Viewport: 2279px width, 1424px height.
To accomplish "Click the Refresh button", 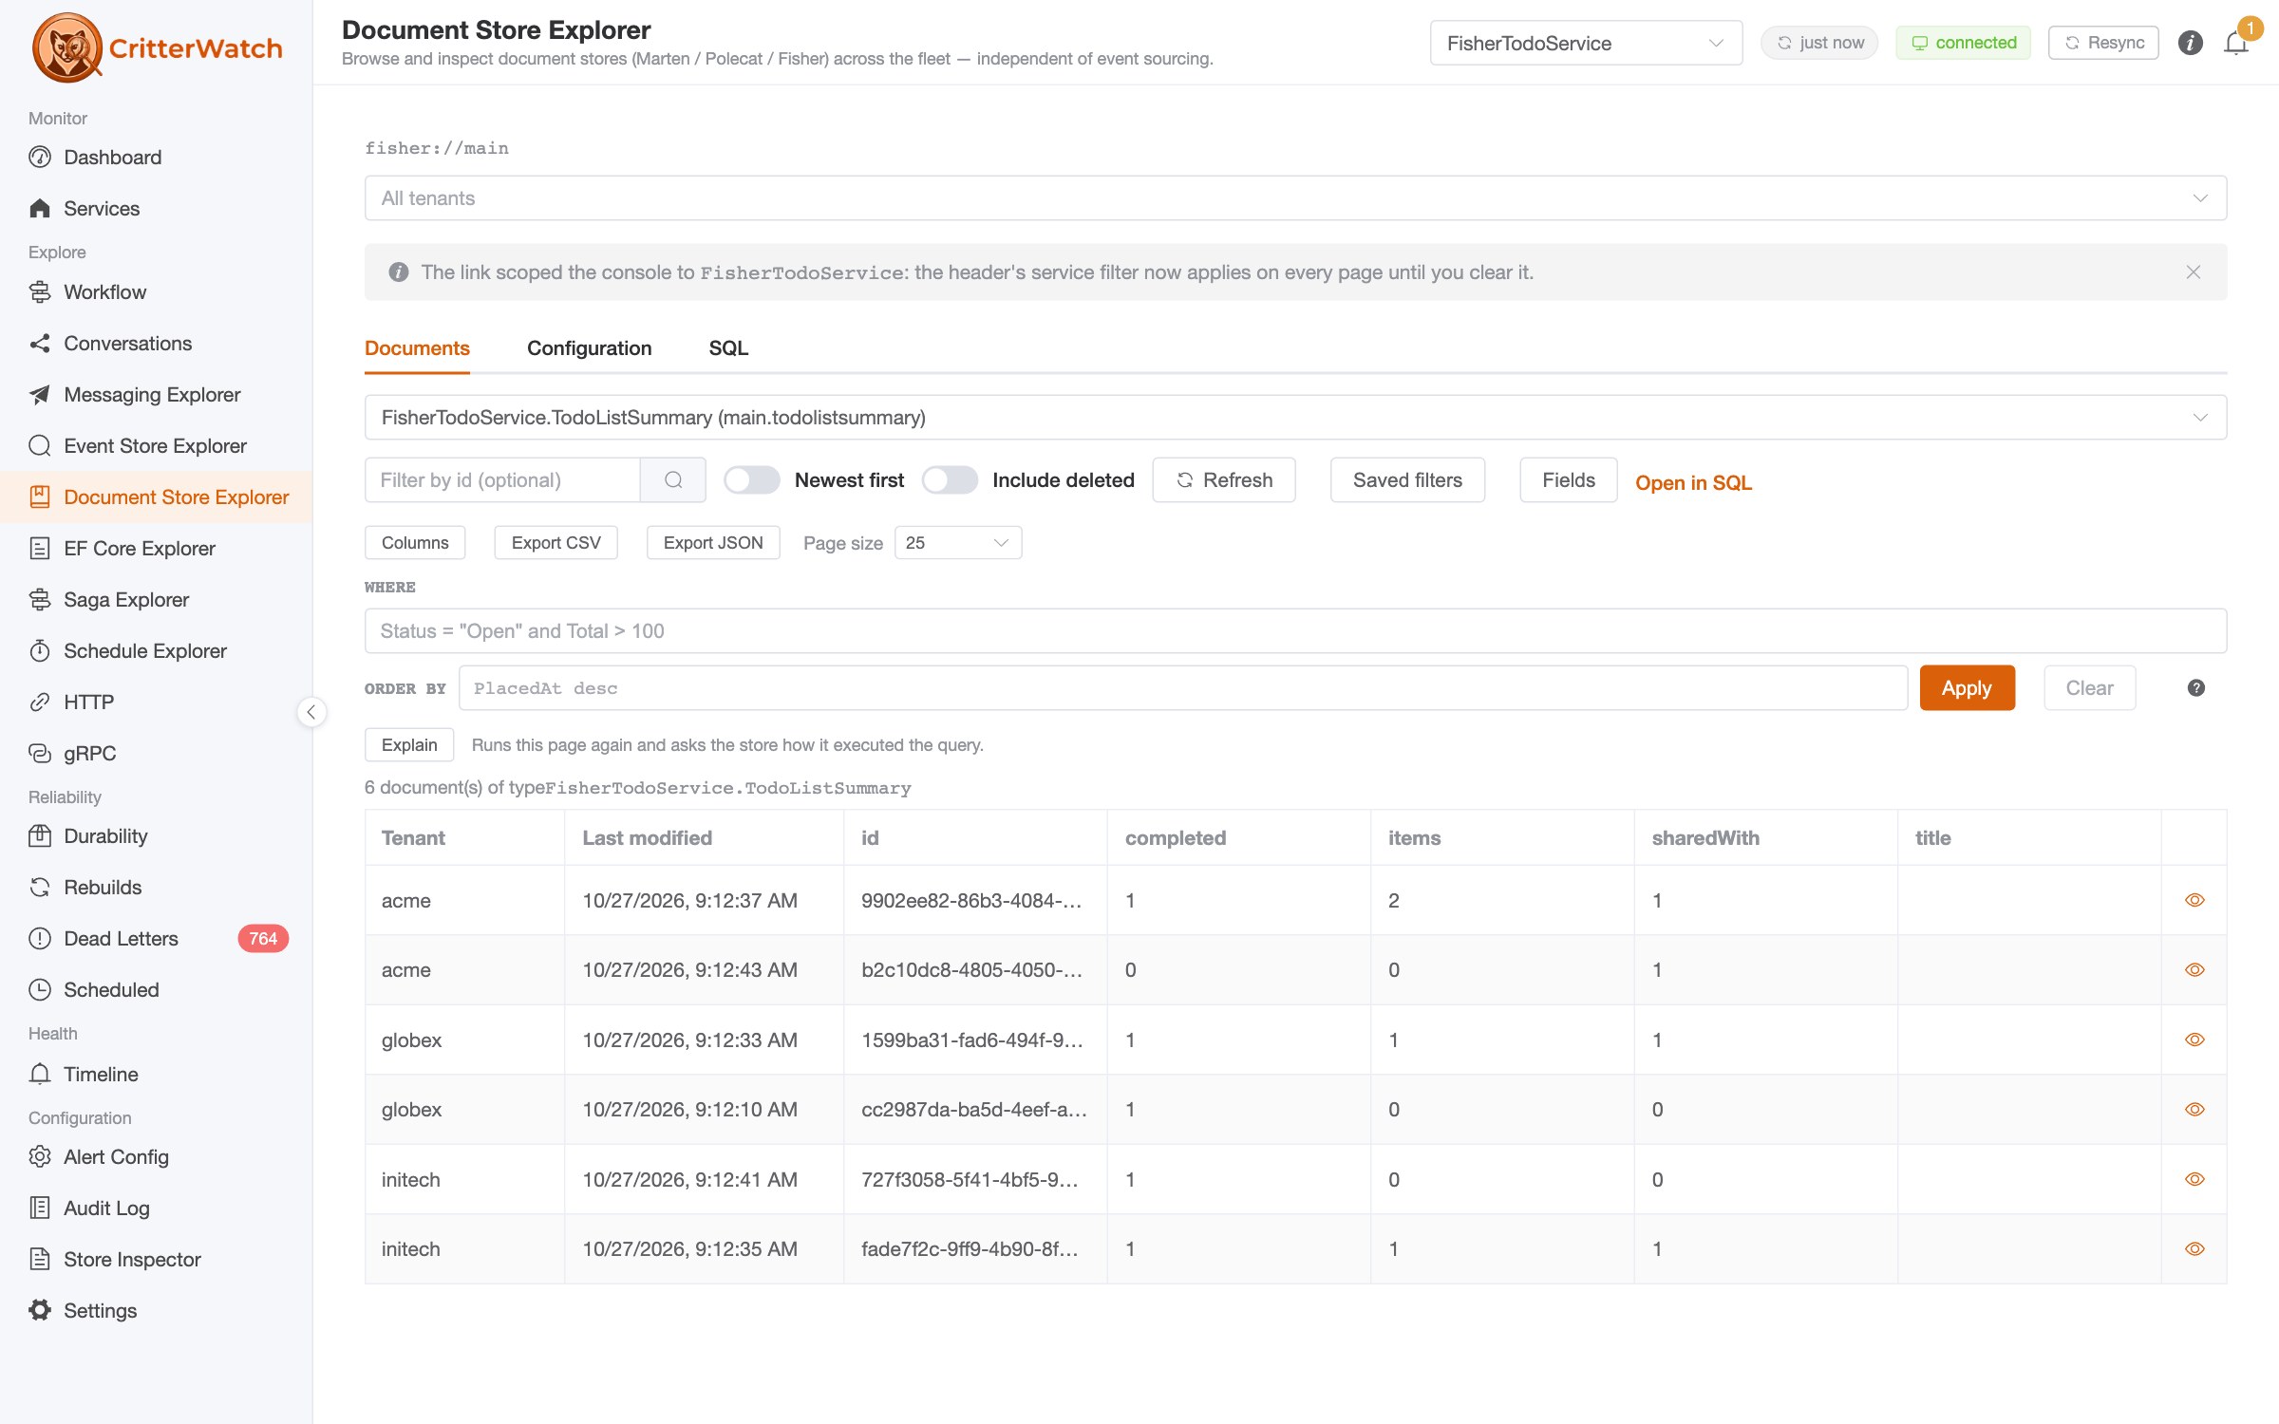I will pyautogui.click(x=1223, y=479).
